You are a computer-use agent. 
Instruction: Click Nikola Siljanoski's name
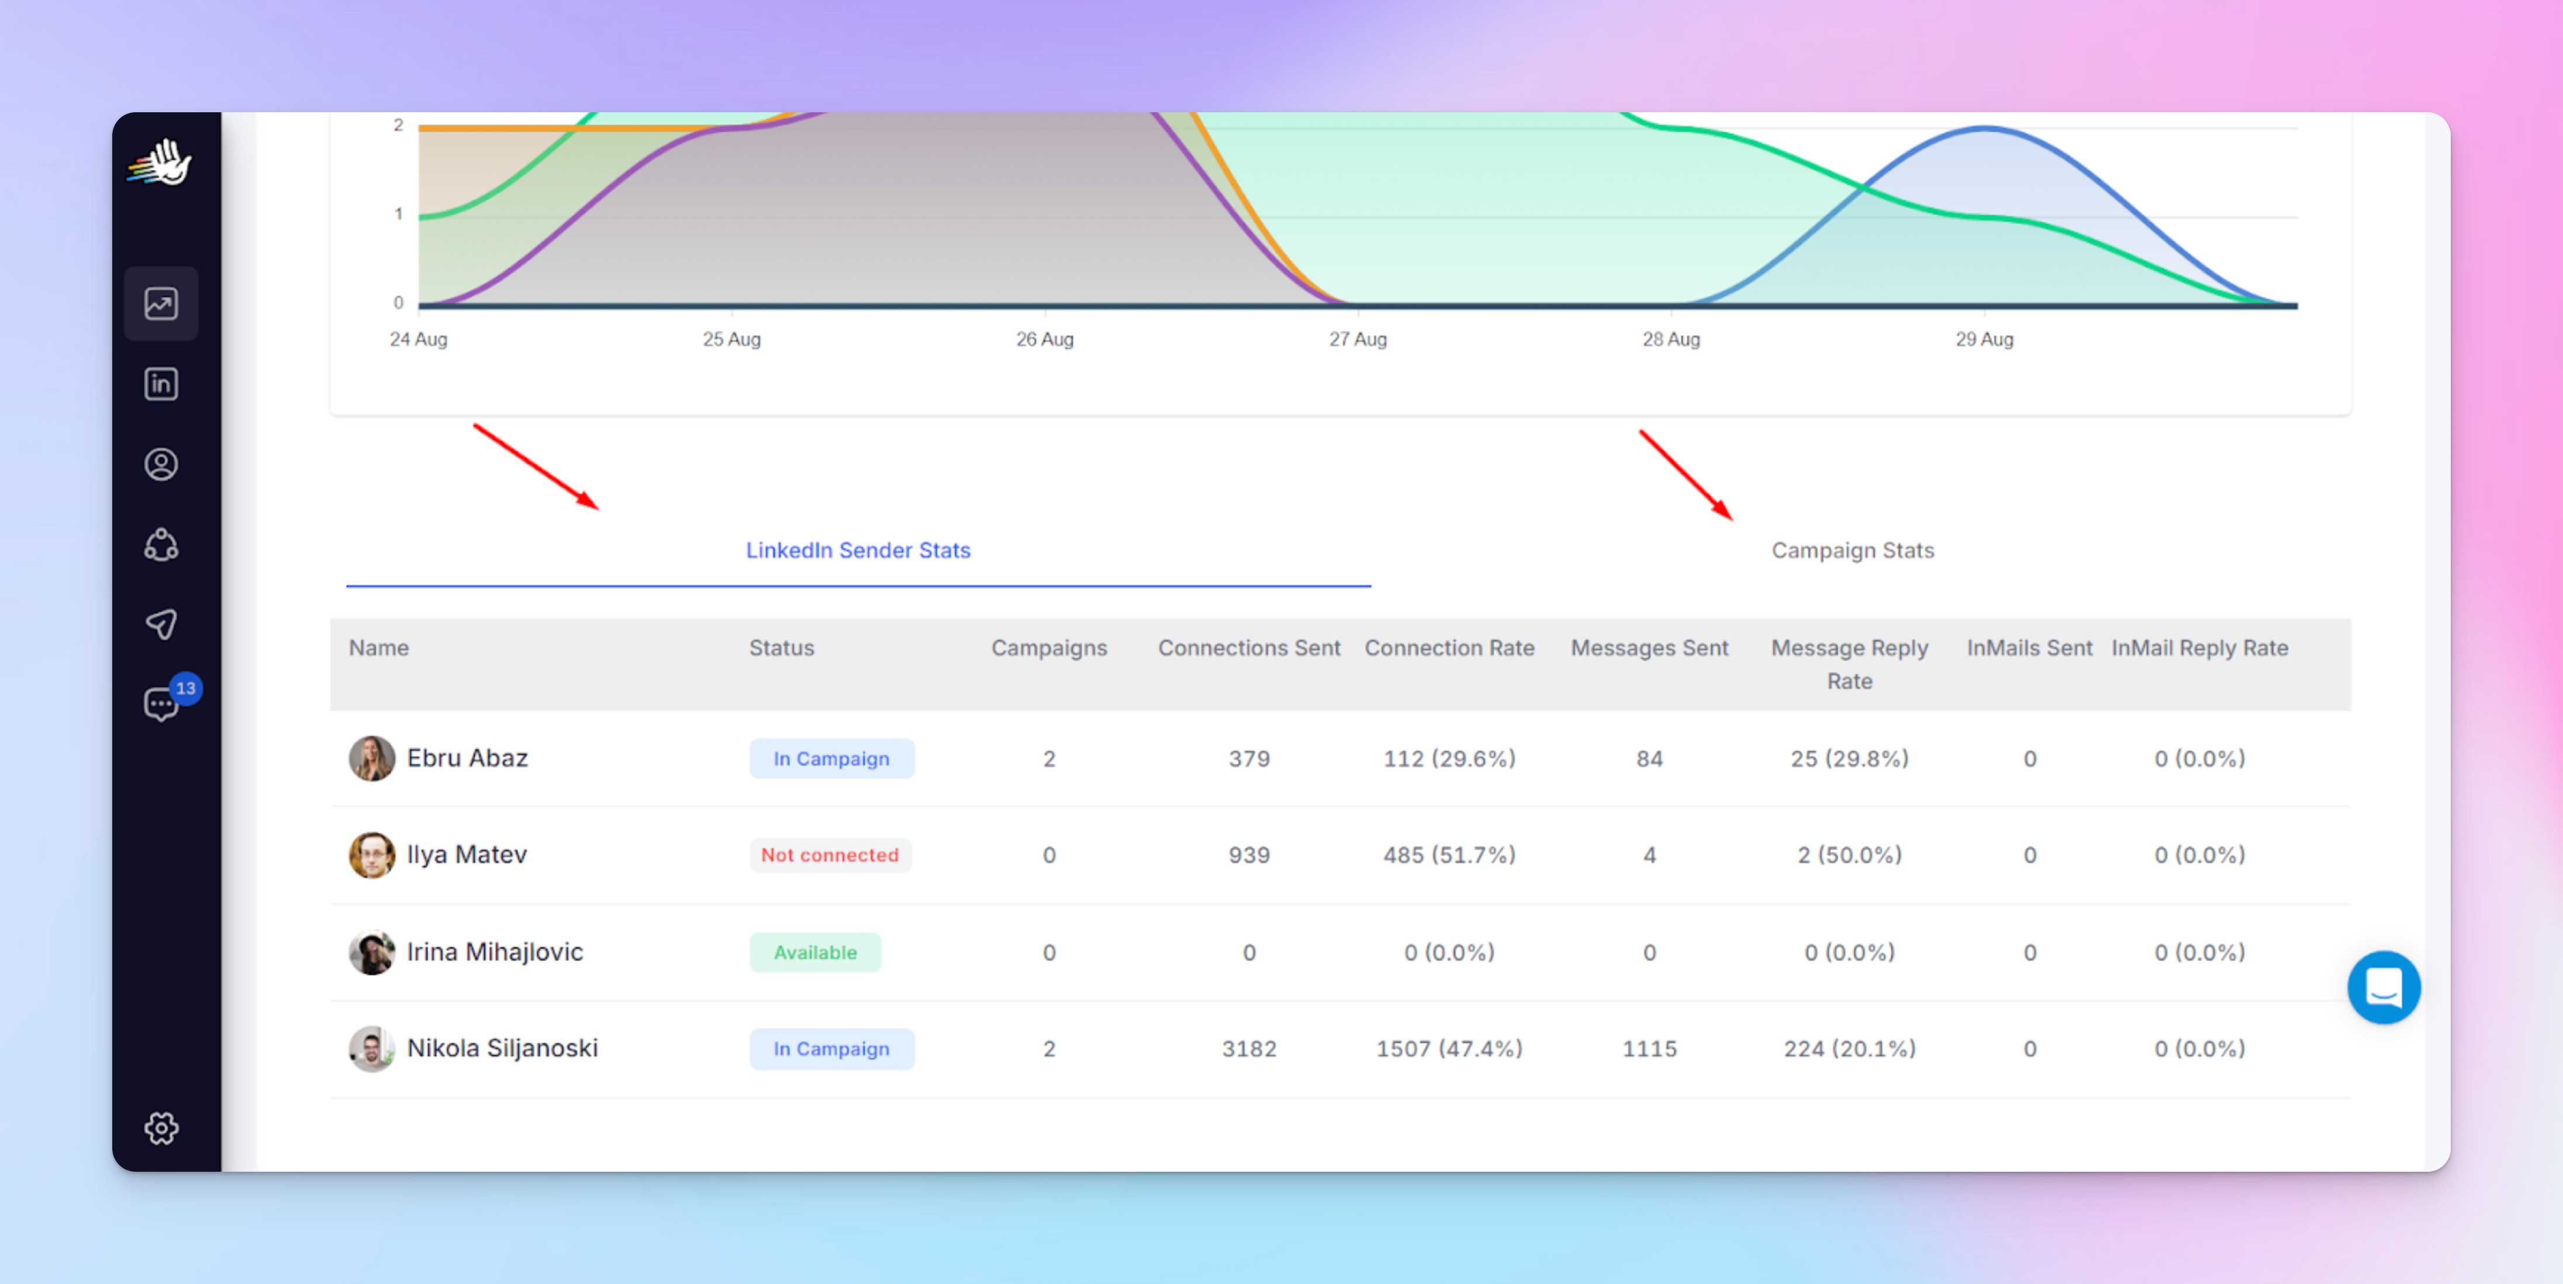tap(502, 1048)
